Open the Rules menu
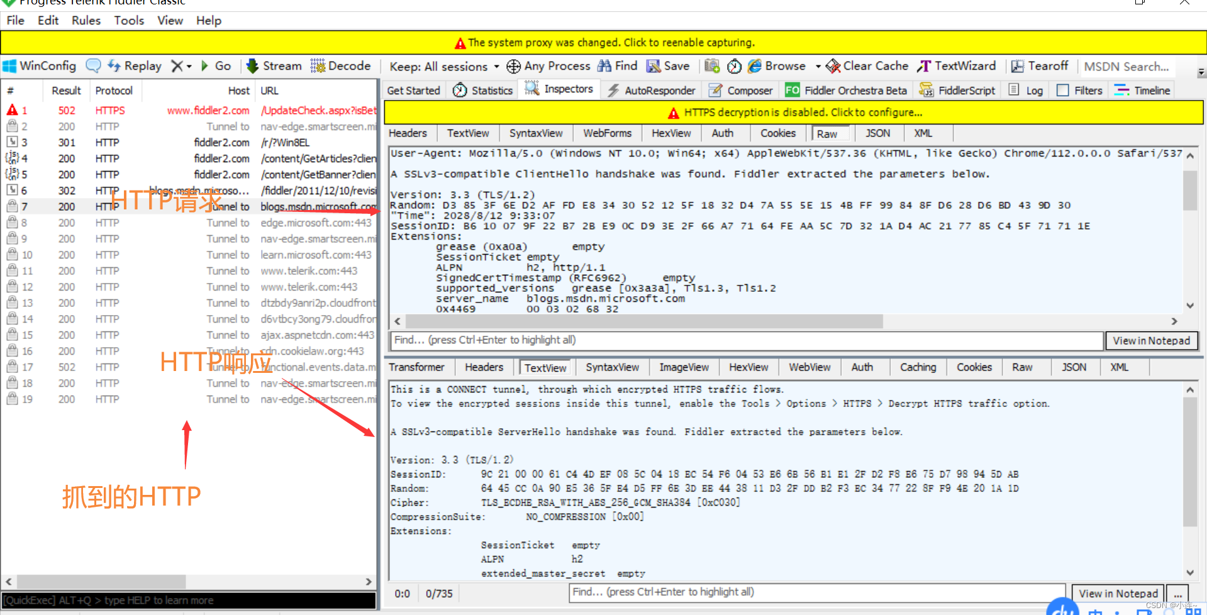 86,21
